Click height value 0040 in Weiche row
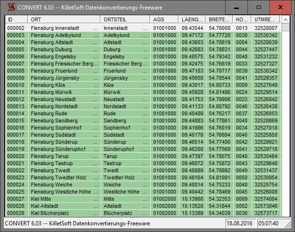This screenshot has width=295, height=232. 242,185
